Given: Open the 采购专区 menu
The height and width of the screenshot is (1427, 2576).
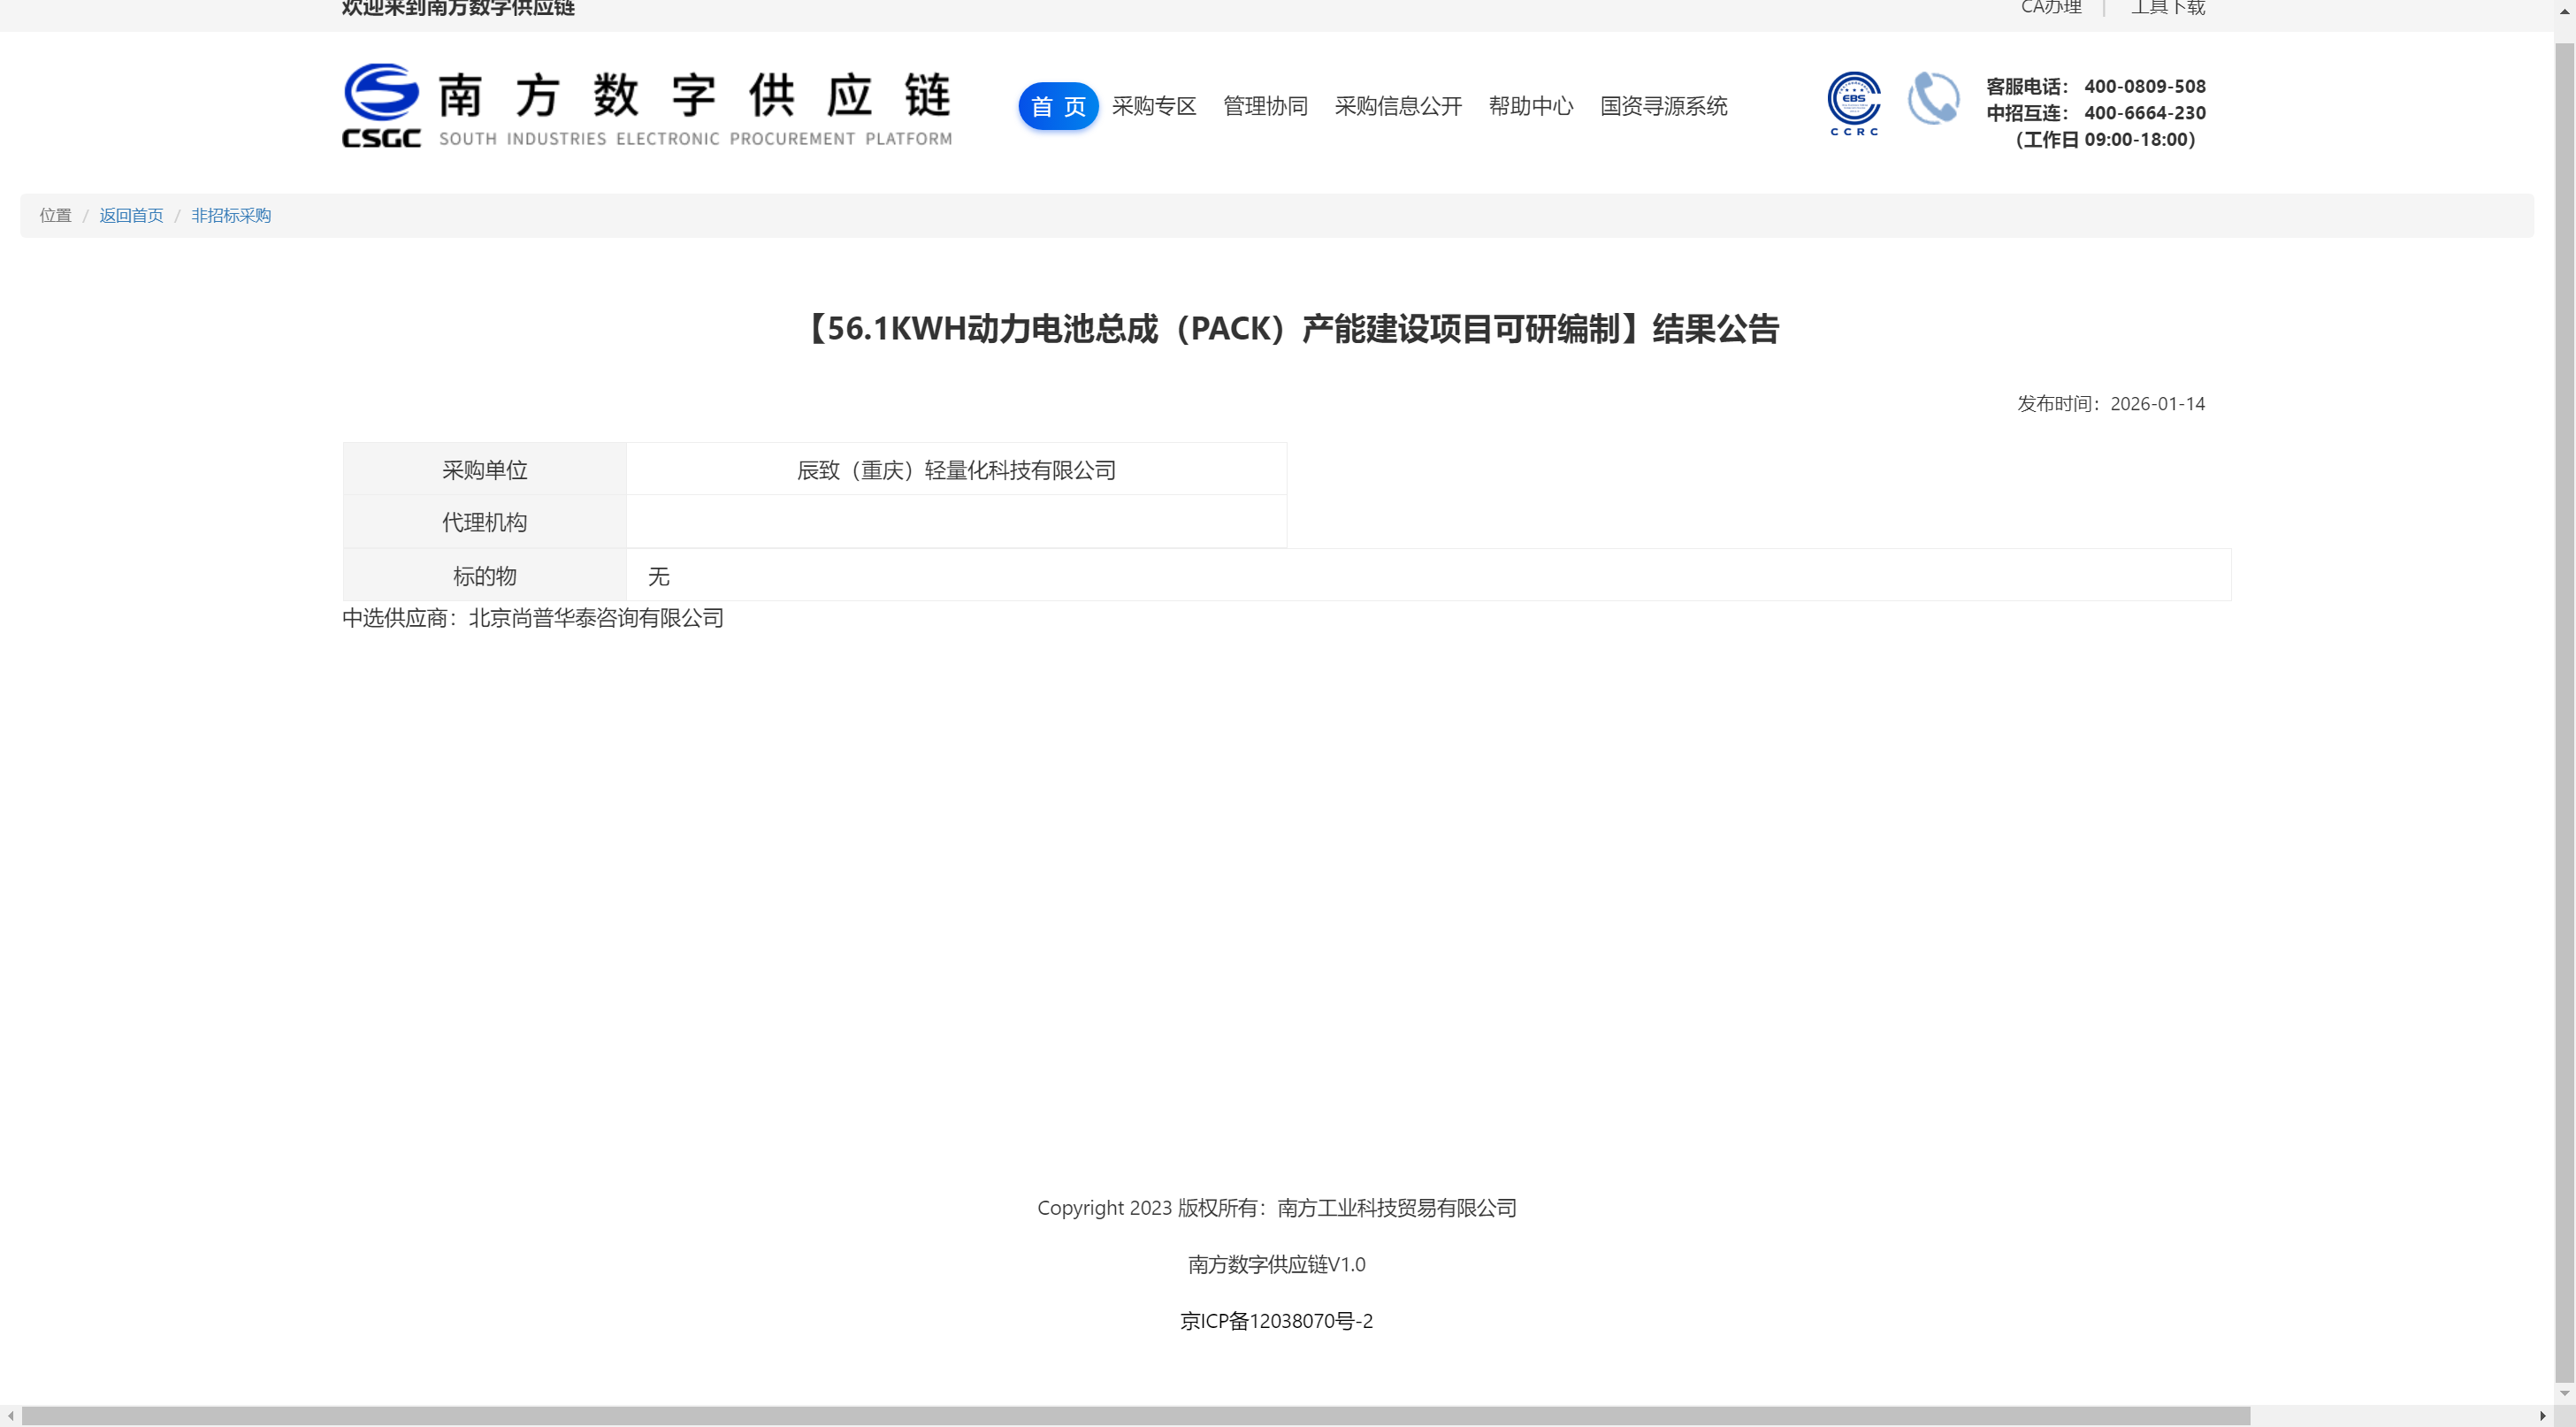Looking at the screenshot, I should [1153, 106].
